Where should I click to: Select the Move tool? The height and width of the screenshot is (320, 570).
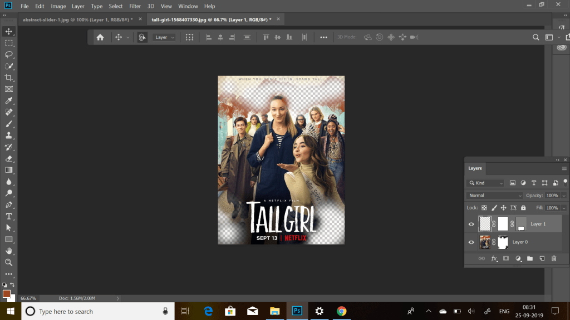9,32
